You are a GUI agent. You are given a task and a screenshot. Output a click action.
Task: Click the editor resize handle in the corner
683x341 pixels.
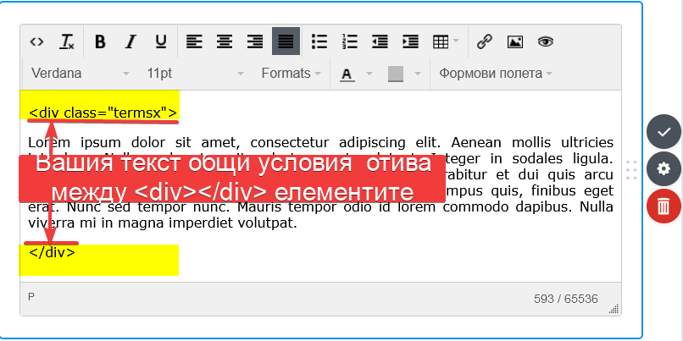[x=614, y=309]
